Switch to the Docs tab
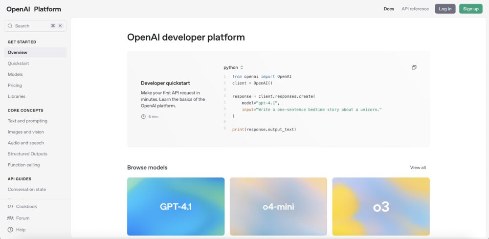Viewport: 489px width, 239px height. 389,9
